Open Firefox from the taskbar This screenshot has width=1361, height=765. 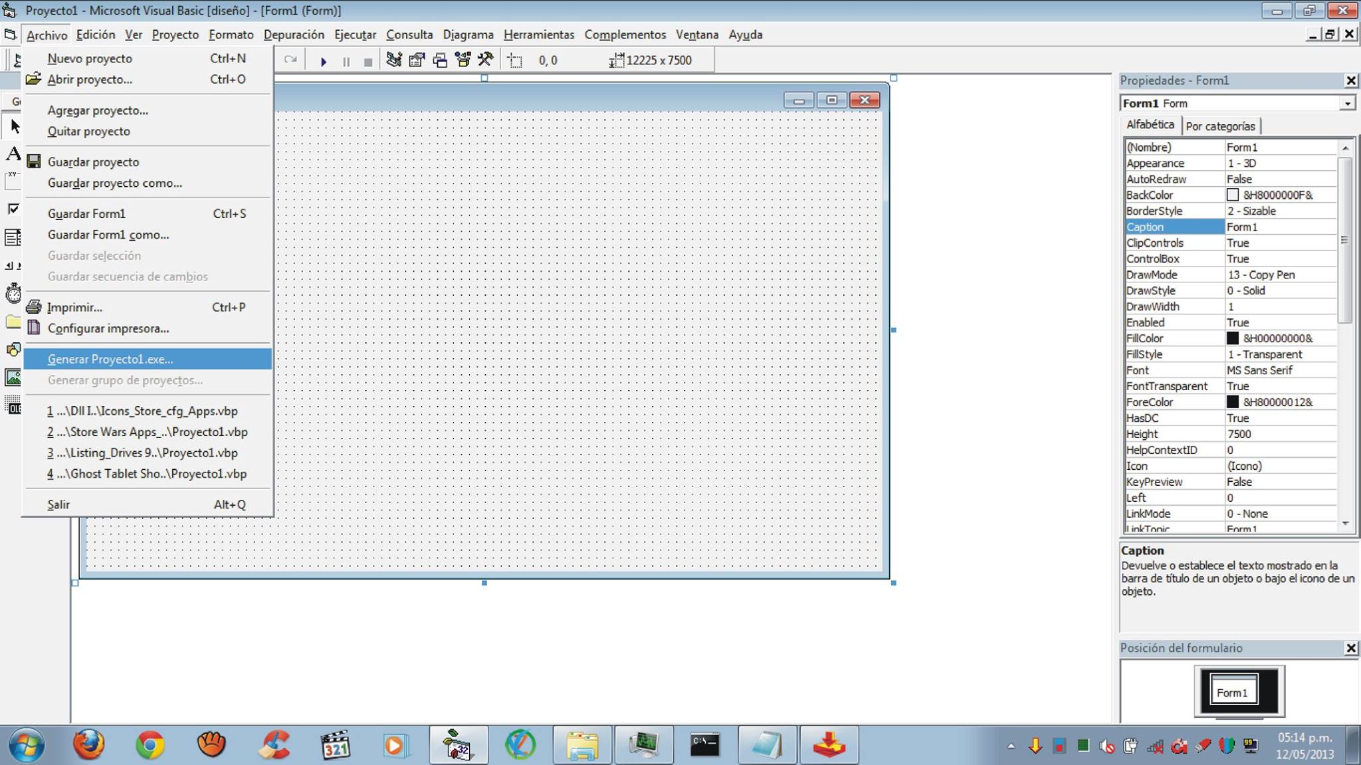[x=88, y=744]
